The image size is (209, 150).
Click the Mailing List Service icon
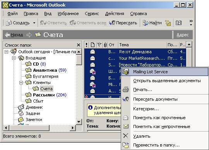tap(125, 72)
